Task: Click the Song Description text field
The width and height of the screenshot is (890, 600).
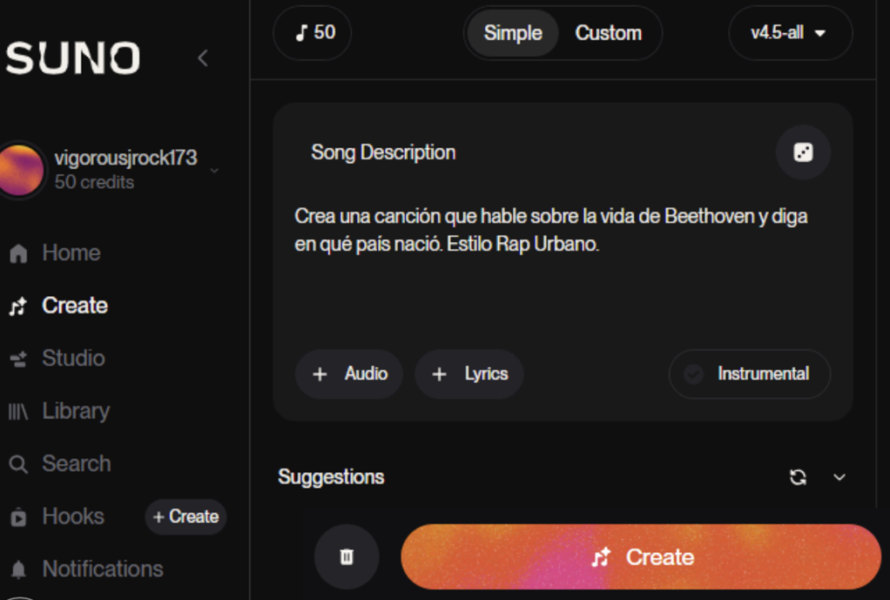Action: pos(556,260)
